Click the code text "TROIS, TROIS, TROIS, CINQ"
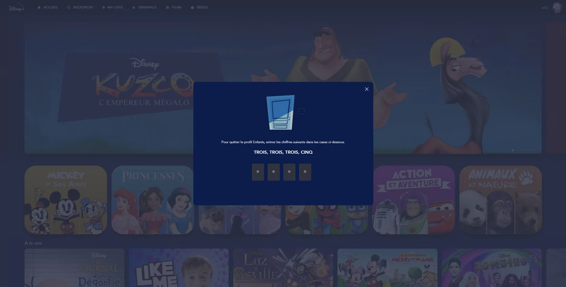Viewport: 566px width, 287px height. click(283, 152)
